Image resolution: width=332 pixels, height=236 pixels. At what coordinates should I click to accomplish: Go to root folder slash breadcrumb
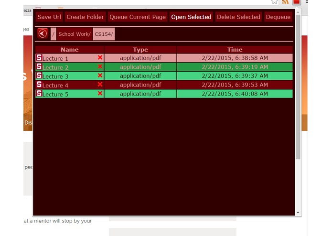(x=54, y=34)
